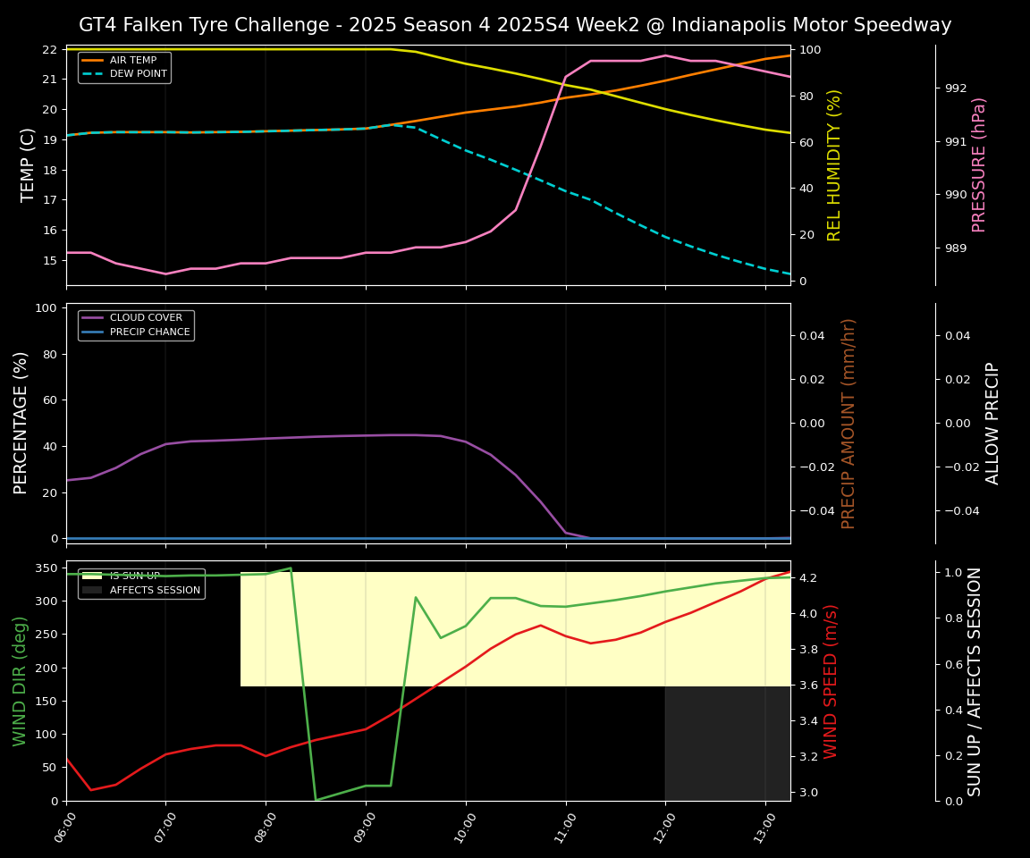The width and height of the screenshot is (1030, 858).
Task: Click the green WIND DIR (deg) axis label
Action: tap(20, 681)
